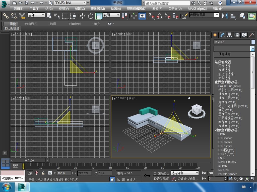The width and height of the screenshot is (257, 192).
Task: Click the 多边形建模 panel button
Action: 12,28
